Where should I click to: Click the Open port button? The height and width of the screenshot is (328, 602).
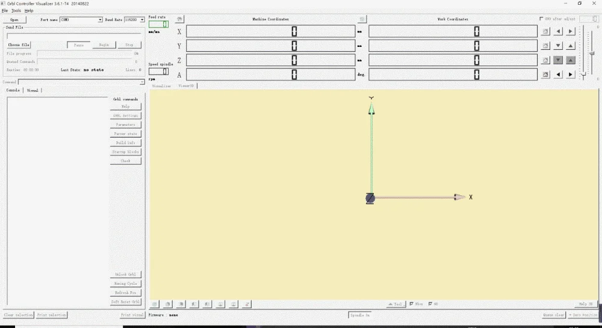point(14,20)
